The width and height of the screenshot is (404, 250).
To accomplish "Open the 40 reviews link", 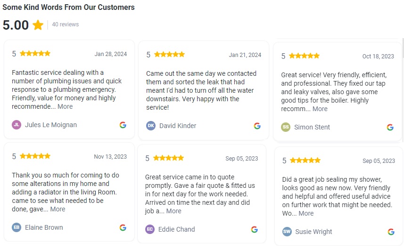I will pyautogui.click(x=66, y=24).
